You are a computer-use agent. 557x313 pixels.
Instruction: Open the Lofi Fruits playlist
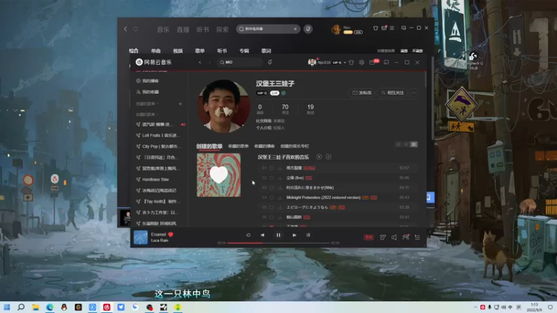158,135
